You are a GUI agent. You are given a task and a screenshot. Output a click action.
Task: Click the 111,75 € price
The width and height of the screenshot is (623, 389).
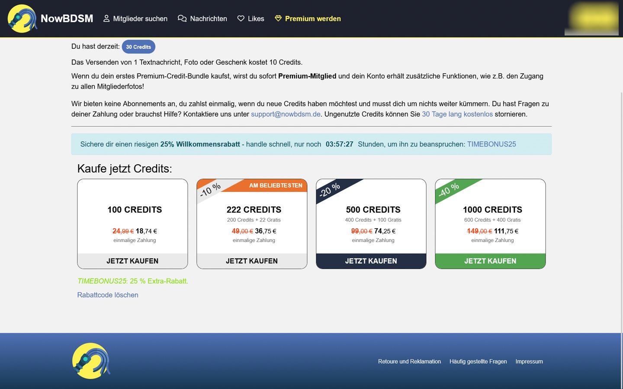pyautogui.click(x=506, y=231)
